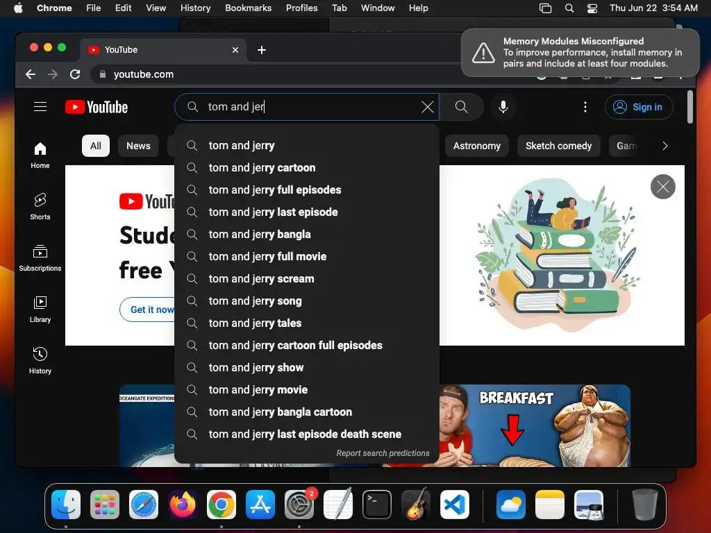Launch GarageBand from the Dock

tap(416, 505)
